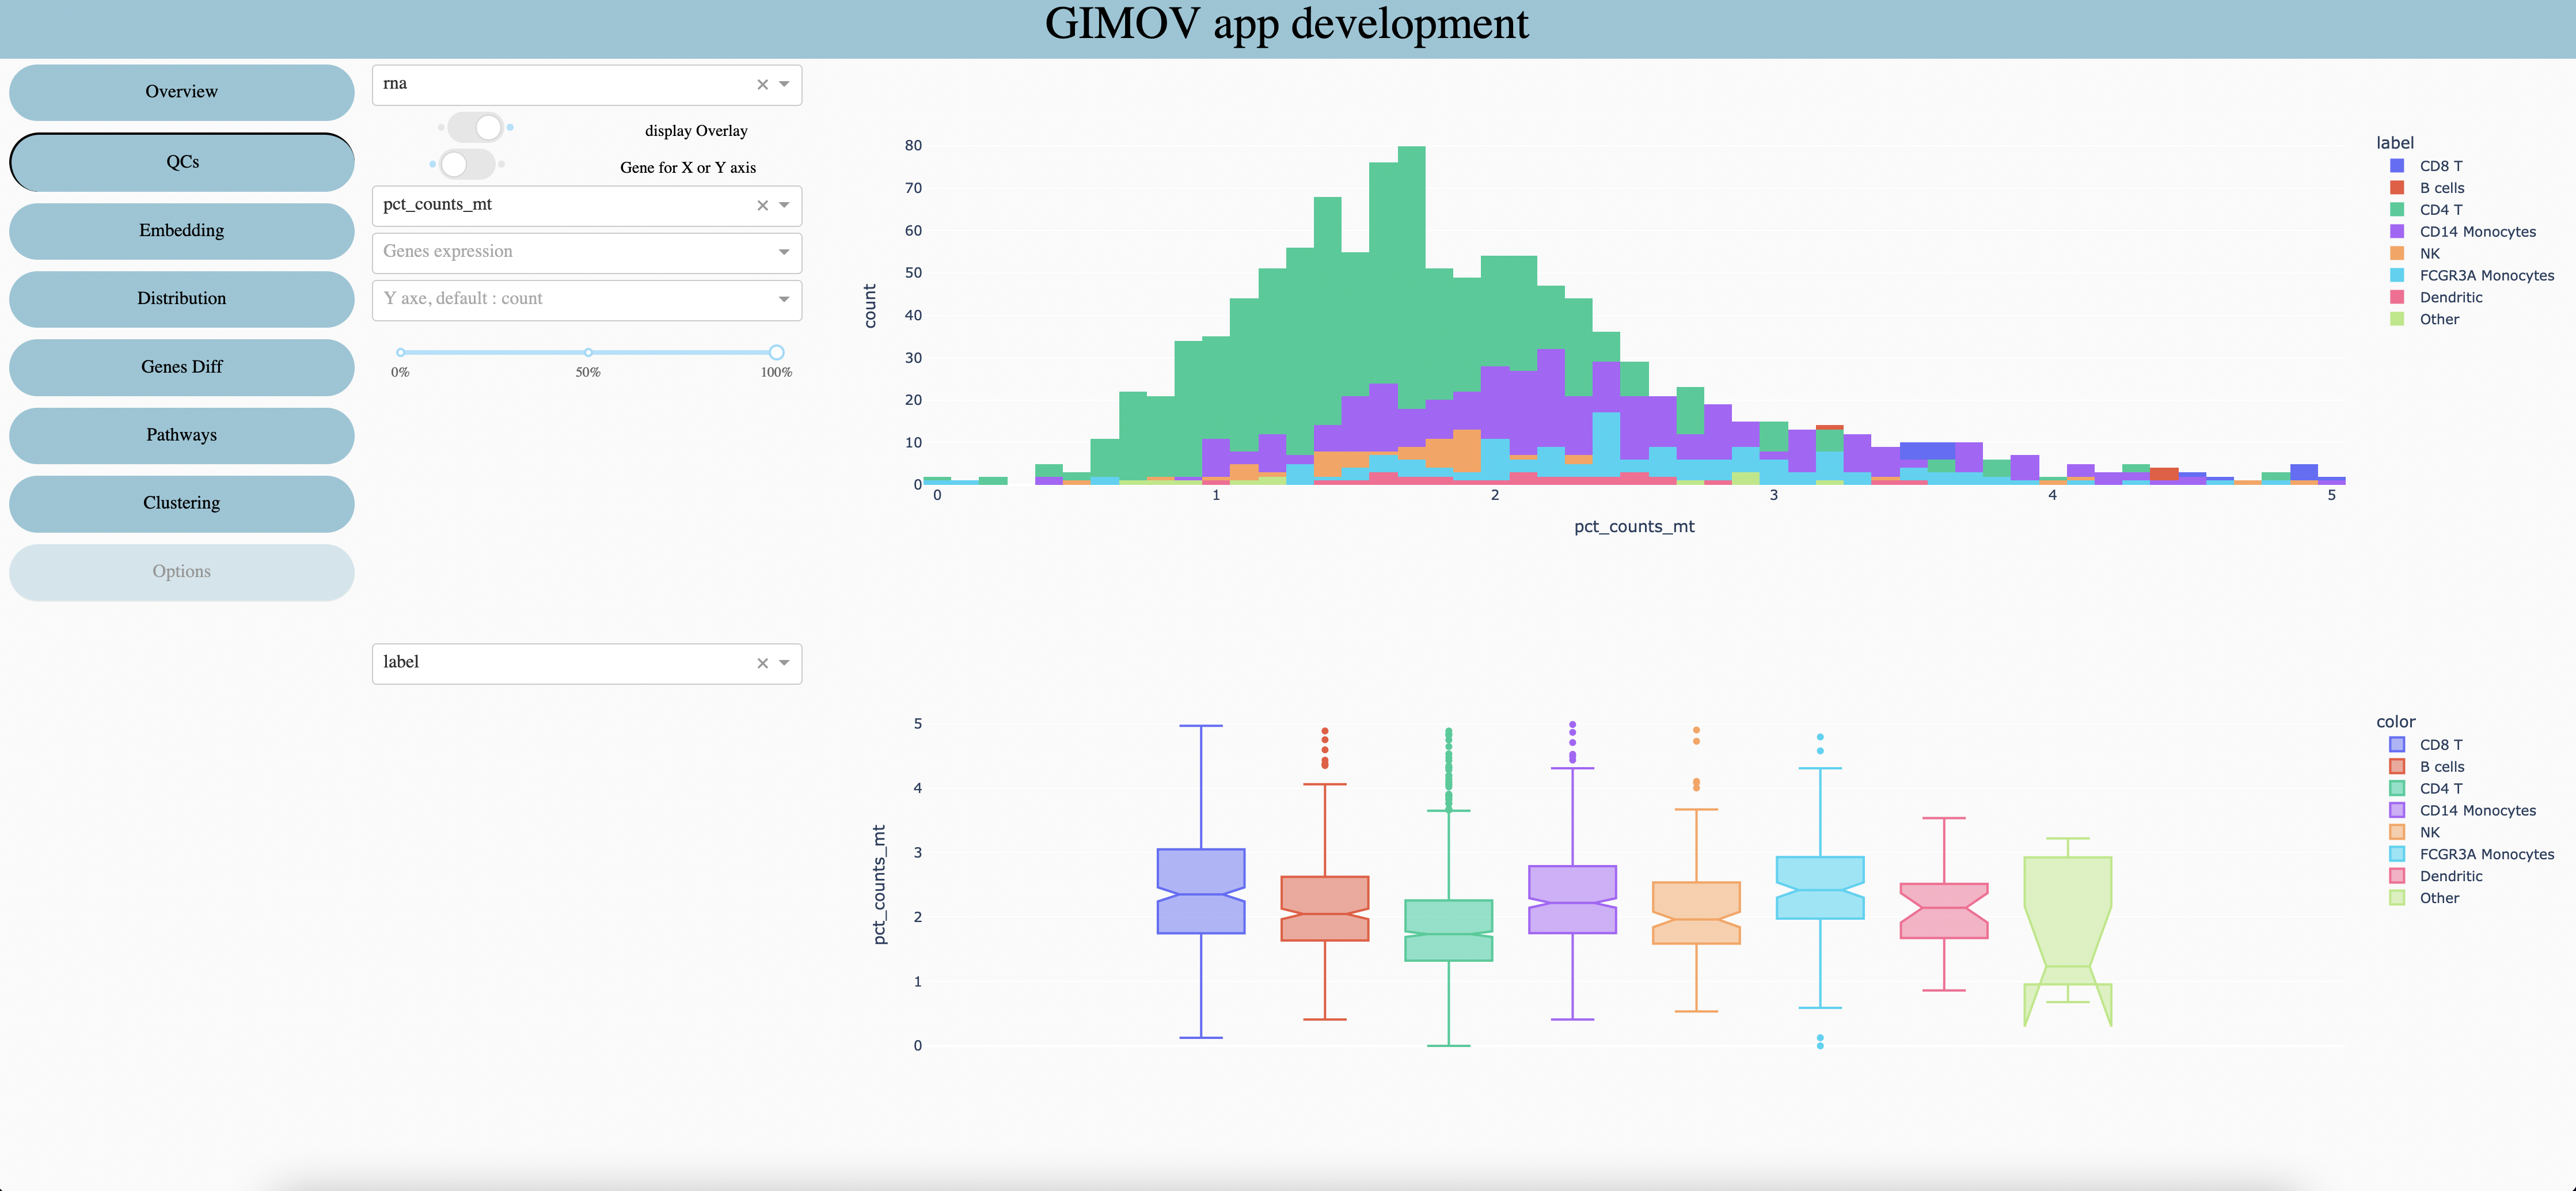Toggle Other in box plot legend
Viewport: 2576px width, 1191px height.
click(x=2425, y=899)
